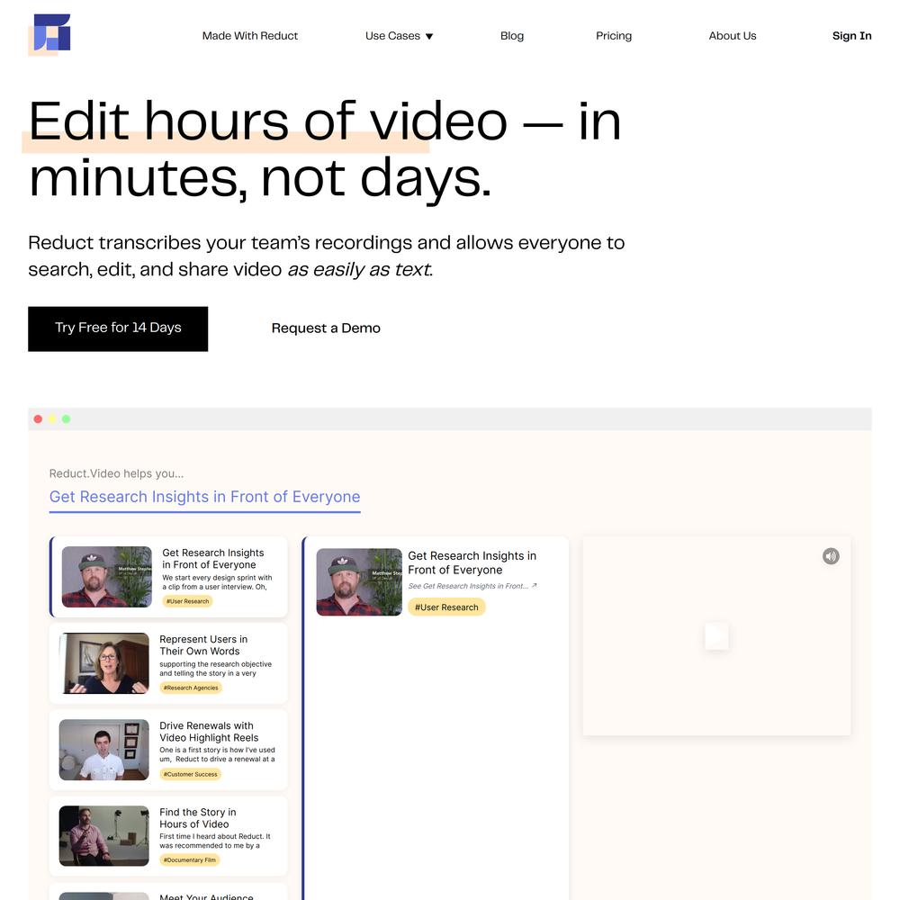Click Sign In link

click(851, 36)
